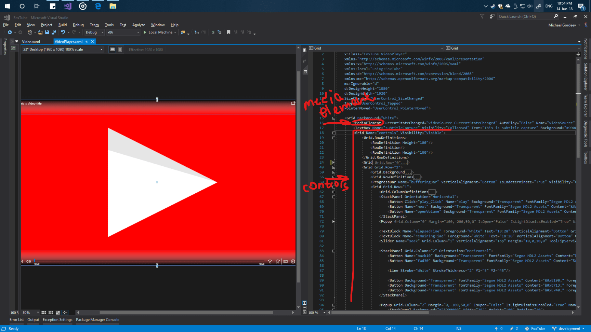This screenshot has width=591, height=332.
Task: Open the Toolbox side tab
Action: [586, 157]
